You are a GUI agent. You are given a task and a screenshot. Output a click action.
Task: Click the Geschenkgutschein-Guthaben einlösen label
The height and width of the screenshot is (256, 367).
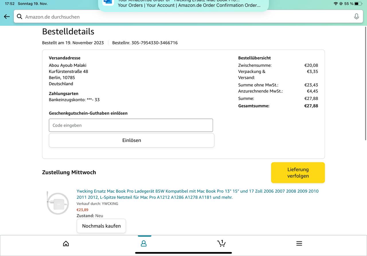pyautogui.click(x=88, y=113)
